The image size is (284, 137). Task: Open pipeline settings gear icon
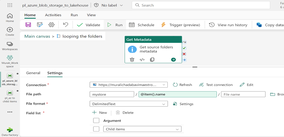click(51, 25)
